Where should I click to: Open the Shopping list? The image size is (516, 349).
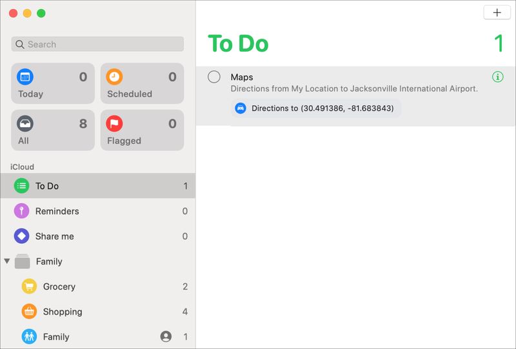pyautogui.click(x=98, y=312)
